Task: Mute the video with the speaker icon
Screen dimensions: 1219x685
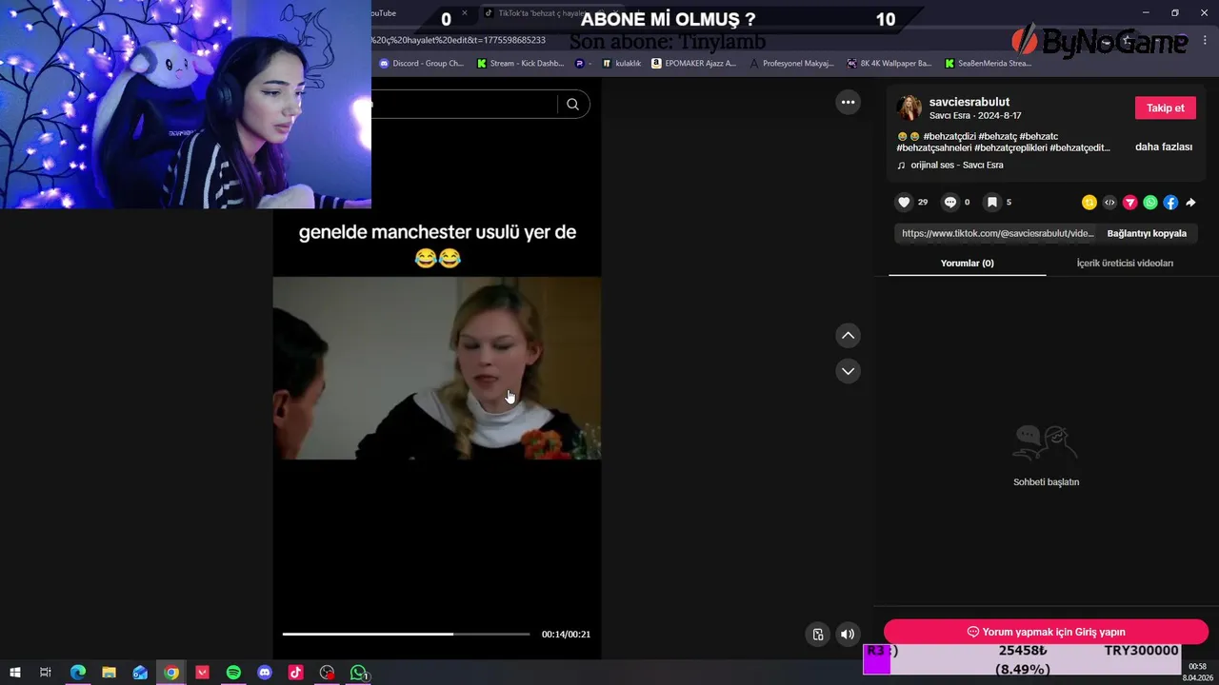Action: click(x=848, y=635)
